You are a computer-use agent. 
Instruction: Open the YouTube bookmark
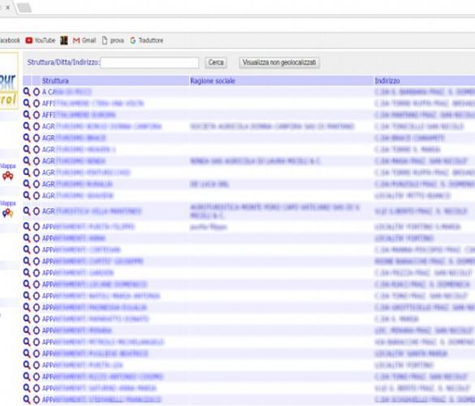click(x=41, y=41)
